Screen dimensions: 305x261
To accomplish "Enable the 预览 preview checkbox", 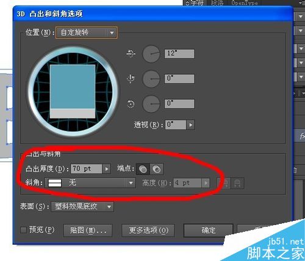I will [24, 230].
